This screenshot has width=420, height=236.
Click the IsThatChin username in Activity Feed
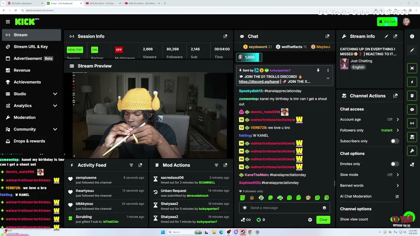click(x=111, y=222)
